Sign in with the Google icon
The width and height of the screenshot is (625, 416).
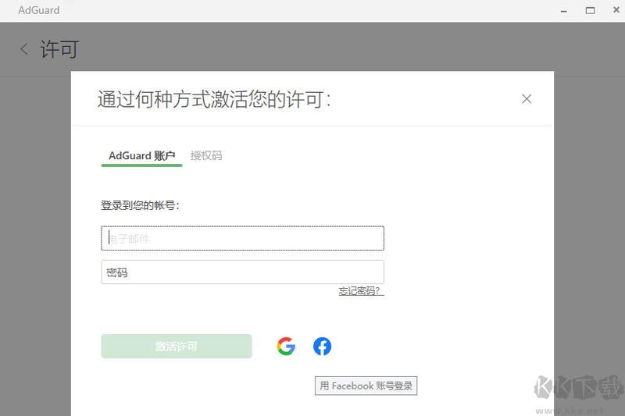[286, 347]
